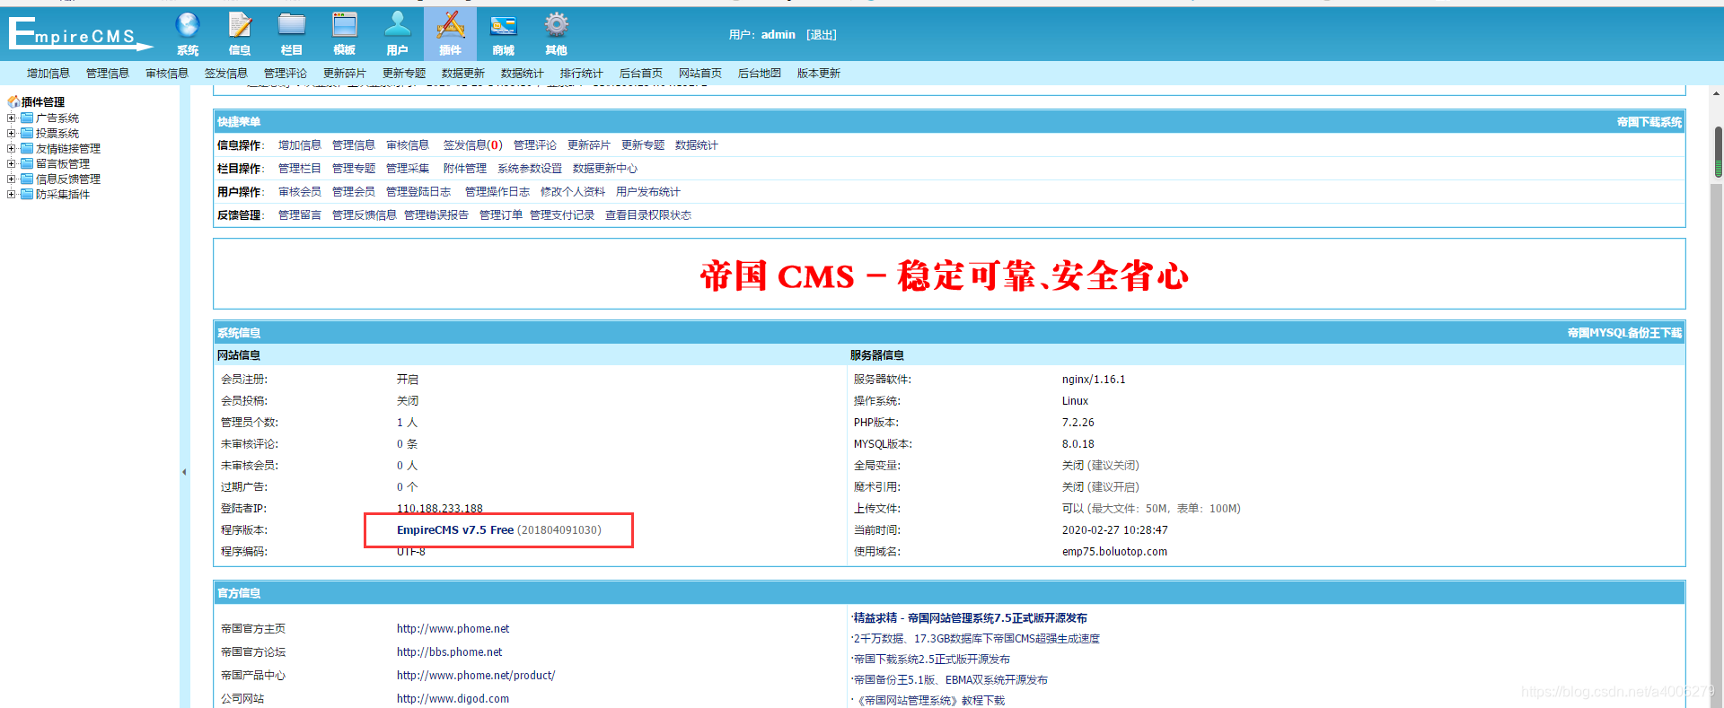Screen dimensions: 1724x708
Task: Open the 模板 (Template) icon
Action: (345, 34)
